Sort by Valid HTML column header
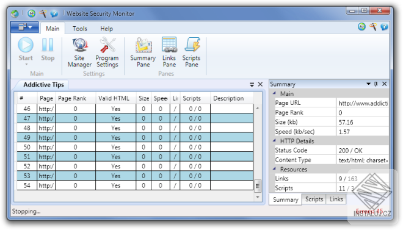The image size is (403, 230). click(x=115, y=98)
